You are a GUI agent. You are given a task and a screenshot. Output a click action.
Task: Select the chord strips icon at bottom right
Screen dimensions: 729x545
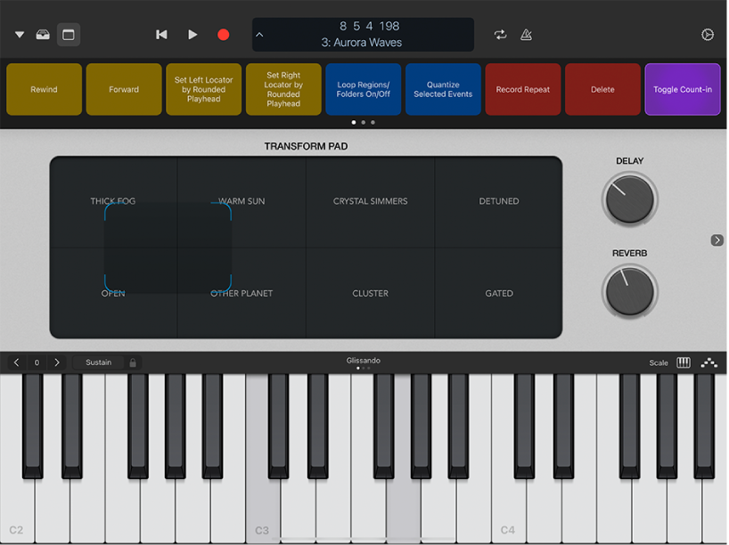709,362
